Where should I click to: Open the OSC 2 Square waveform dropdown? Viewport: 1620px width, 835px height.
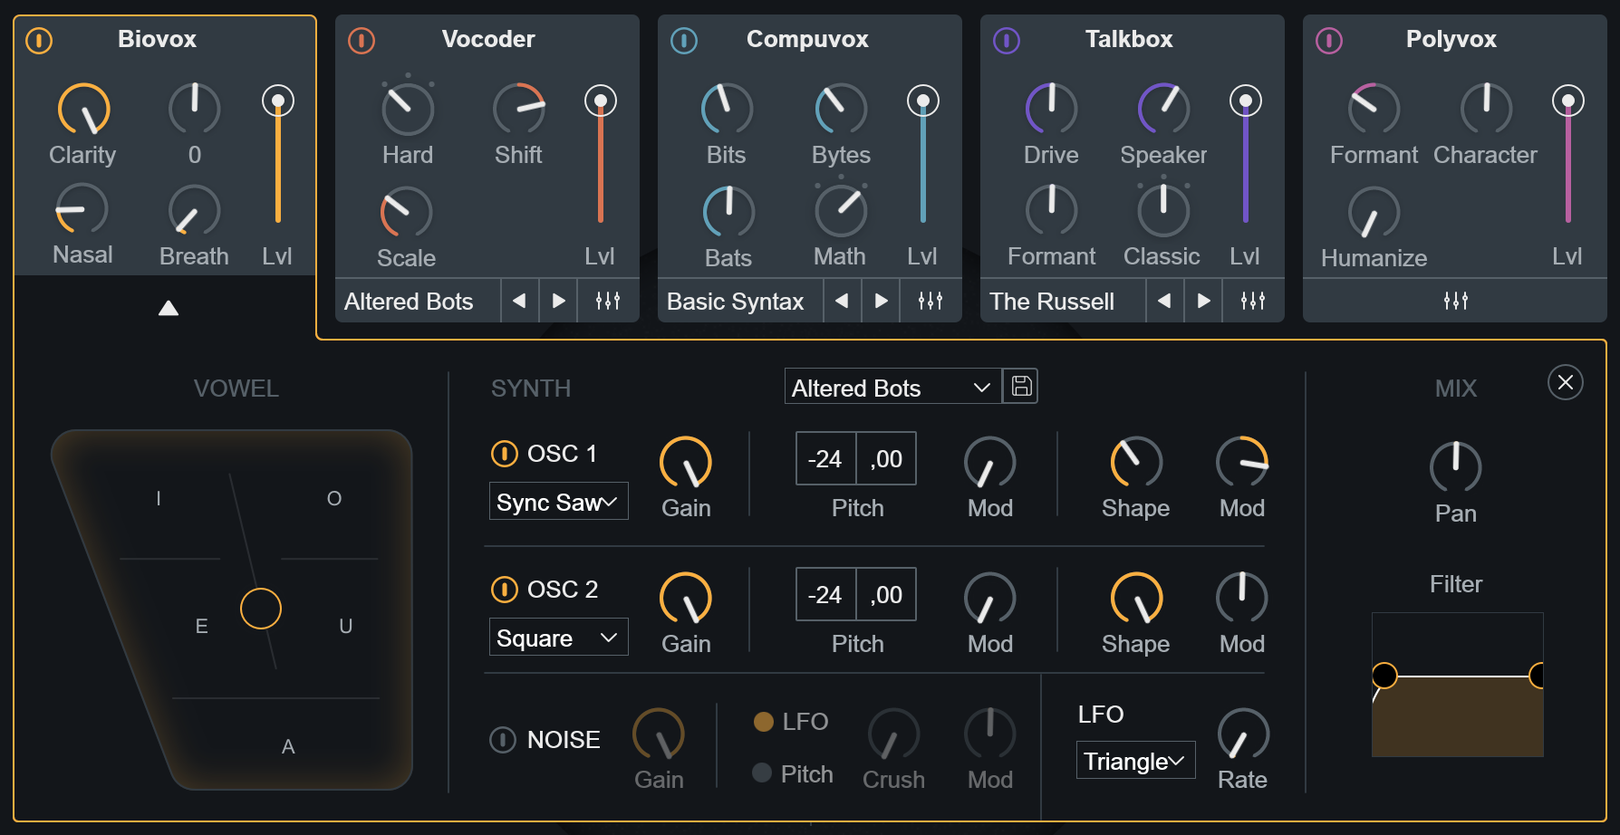coord(558,637)
